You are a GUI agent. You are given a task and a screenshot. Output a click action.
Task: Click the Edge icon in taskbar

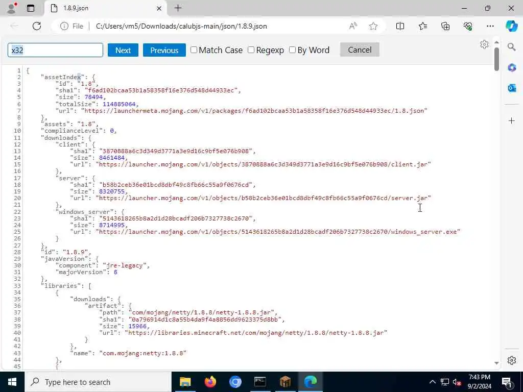click(311, 382)
